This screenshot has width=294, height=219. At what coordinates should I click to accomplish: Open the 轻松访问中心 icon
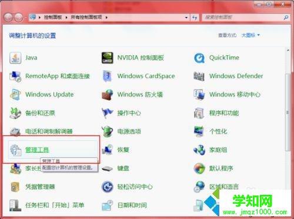pos(107,187)
